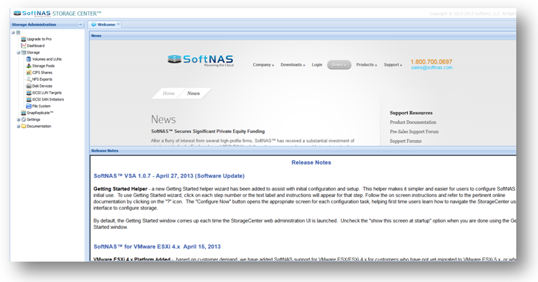The width and height of the screenshot is (538, 282).
Task: Click the Settings gear icon
Action: 23,120
